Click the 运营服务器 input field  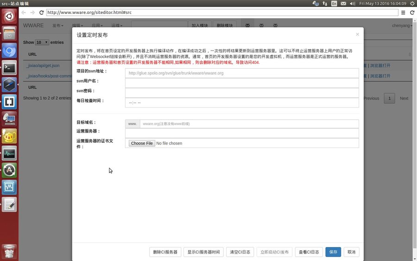[x=242, y=134]
